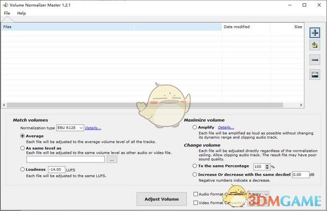Screen dimensions: 327x211
Task: Sort by Size column header
Action: pyautogui.click(x=287, y=27)
